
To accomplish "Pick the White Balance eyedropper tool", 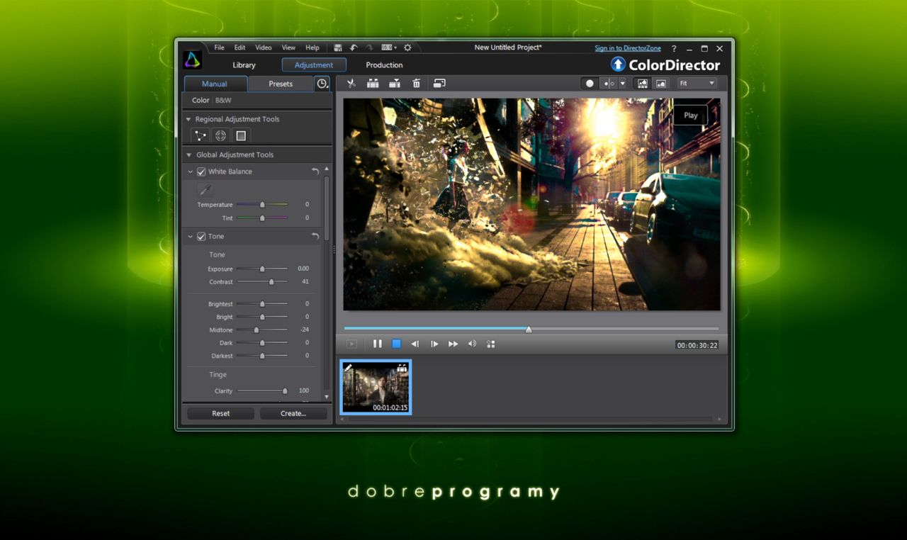I will coord(205,189).
